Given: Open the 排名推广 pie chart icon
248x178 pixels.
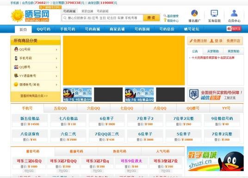Looking at the screenshot, I should (x=194, y=13).
